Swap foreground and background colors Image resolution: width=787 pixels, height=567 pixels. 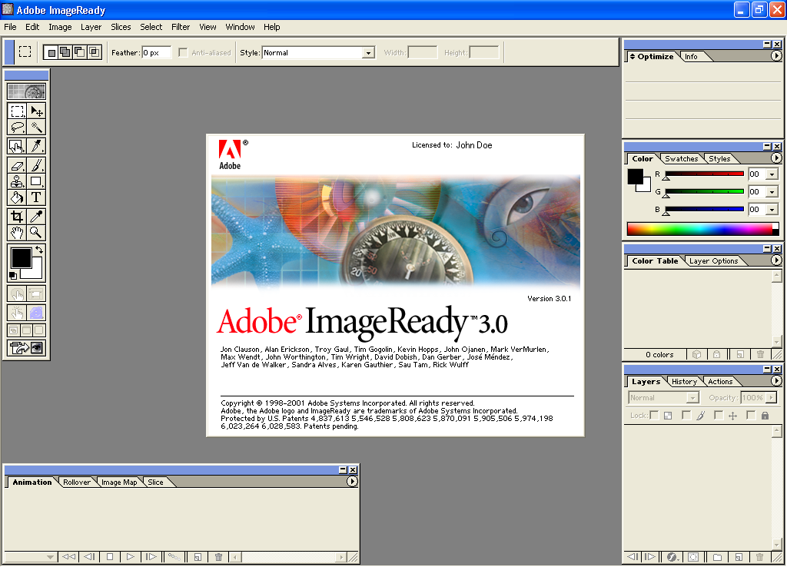[x=39, y=250]
